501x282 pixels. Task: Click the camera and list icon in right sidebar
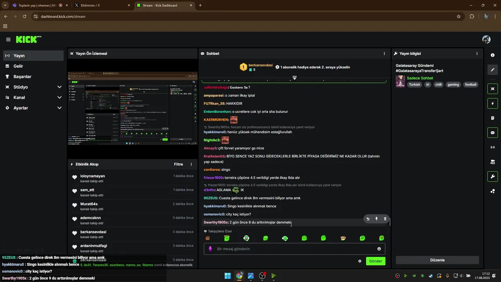pos(492,162)
